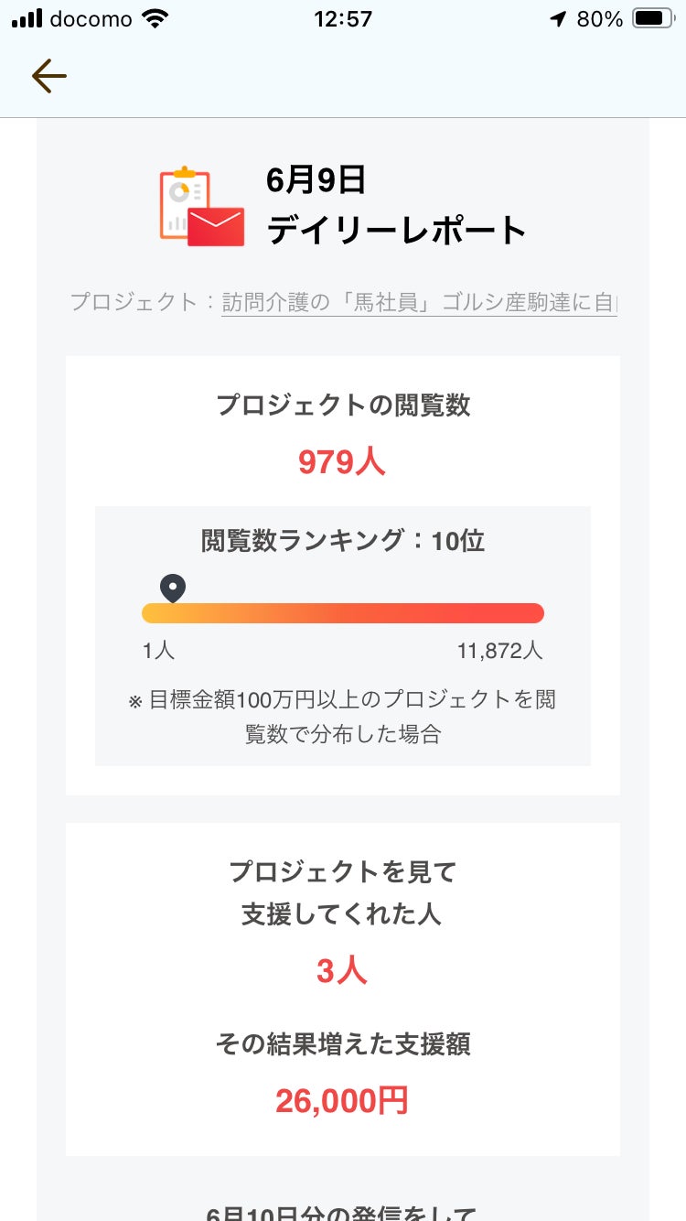Click the プロジェクトの閲覧数 heading
The height and width of the screenshot is (1221, 686).
pos(343,405)
